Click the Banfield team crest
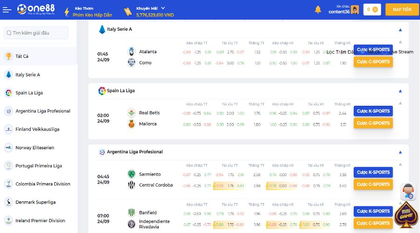 (131, 212)
